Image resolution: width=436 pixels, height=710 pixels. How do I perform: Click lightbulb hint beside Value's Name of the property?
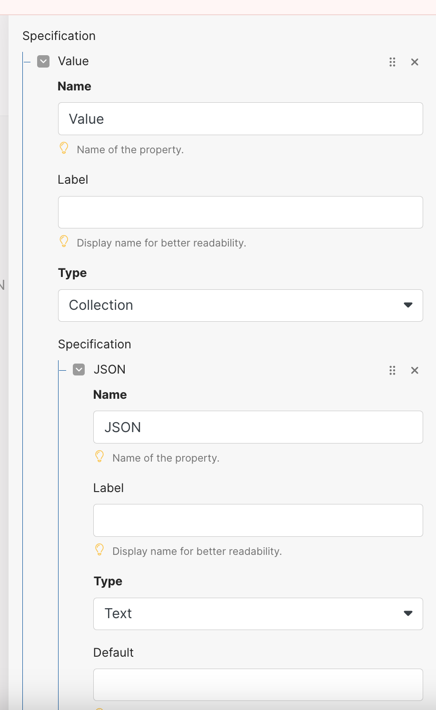pos(64,148)
